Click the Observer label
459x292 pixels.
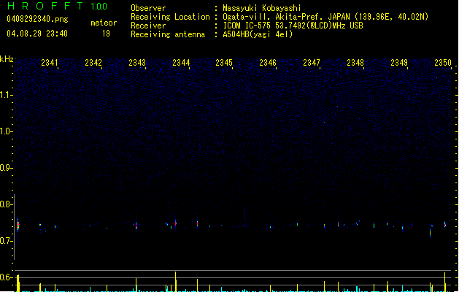(x=148, y=8)
